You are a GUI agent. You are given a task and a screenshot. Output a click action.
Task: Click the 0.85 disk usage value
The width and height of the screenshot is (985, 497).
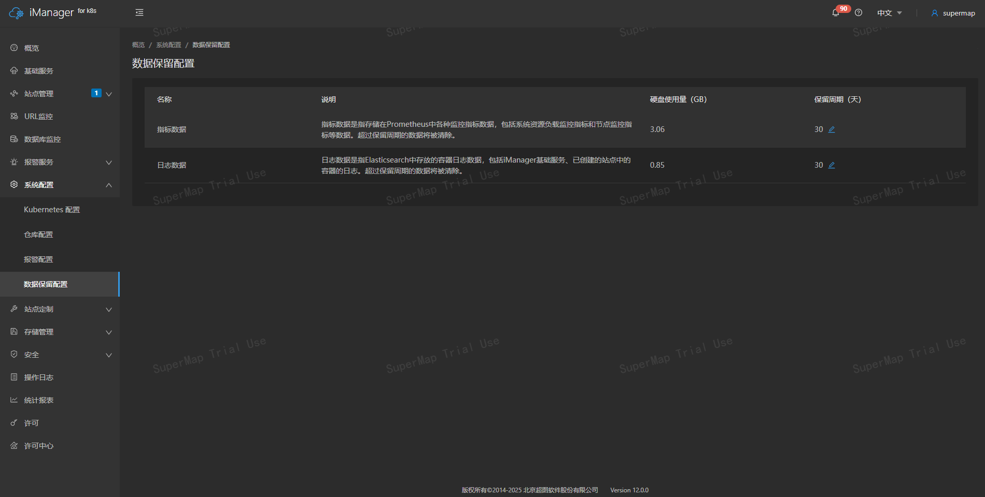coord(657,165)
